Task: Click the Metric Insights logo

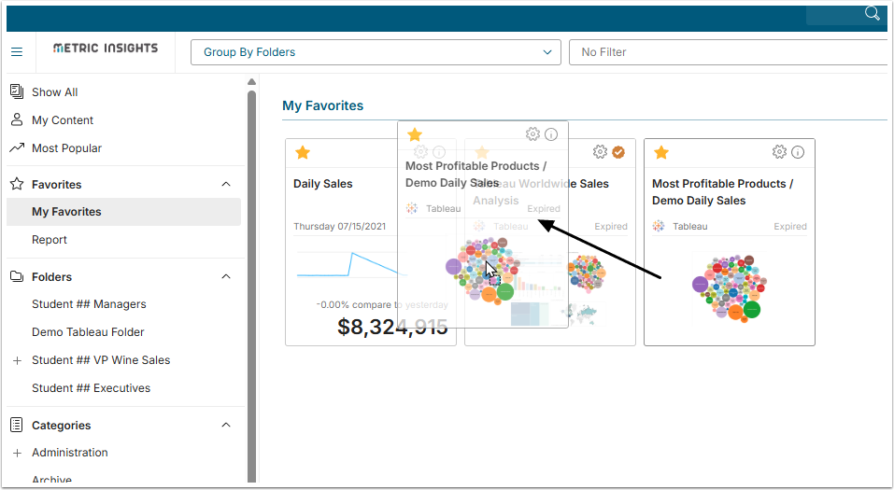Action: coord(106,49)
